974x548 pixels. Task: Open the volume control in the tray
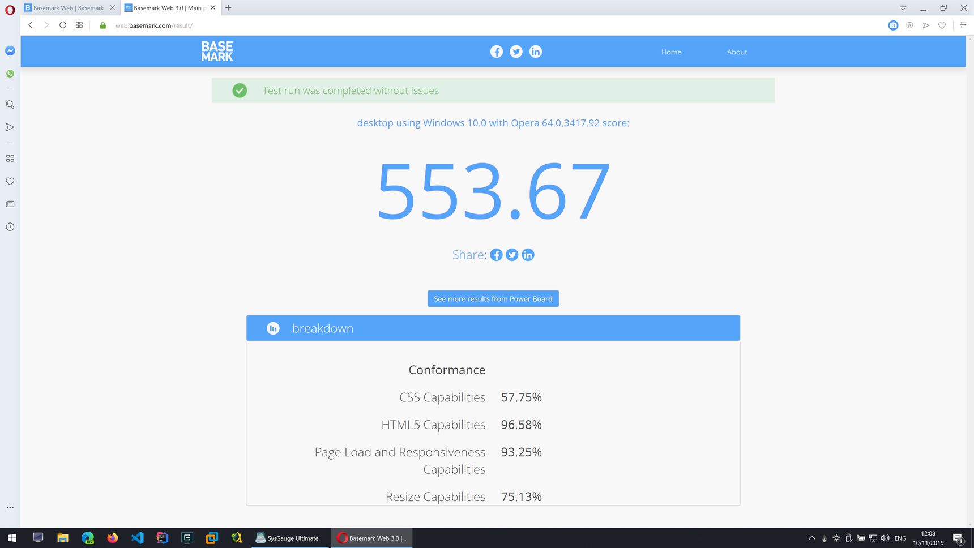(x=885, y=538)
